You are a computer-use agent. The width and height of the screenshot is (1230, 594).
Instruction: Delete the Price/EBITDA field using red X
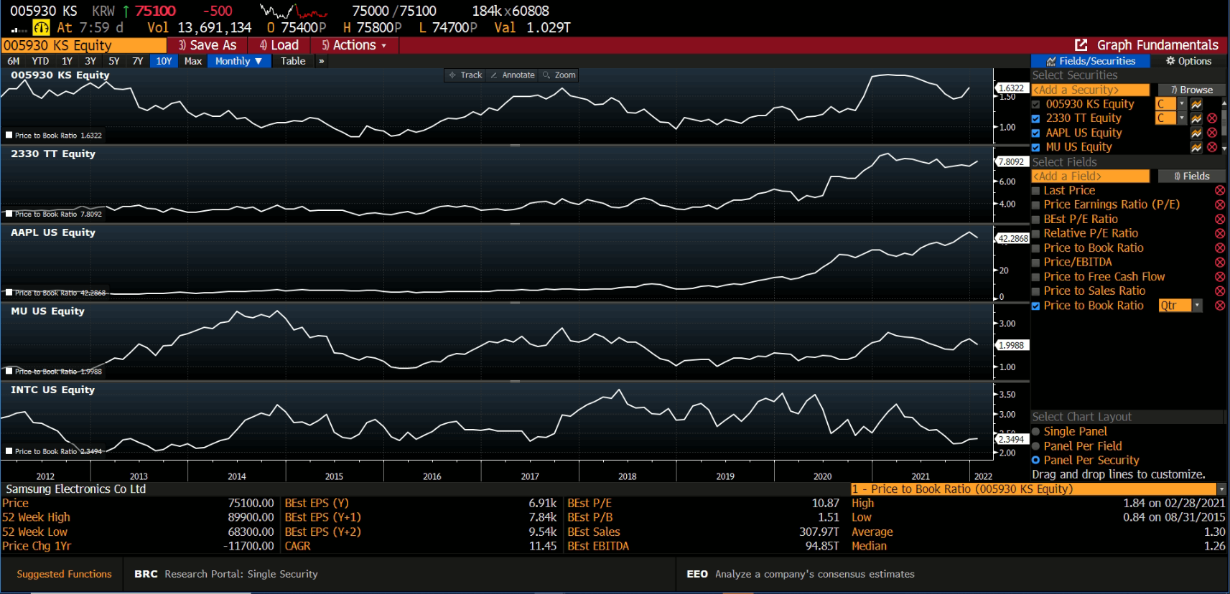(x=1219, y=263)
